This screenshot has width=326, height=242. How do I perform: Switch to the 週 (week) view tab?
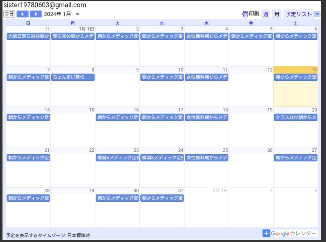point(266,14)
